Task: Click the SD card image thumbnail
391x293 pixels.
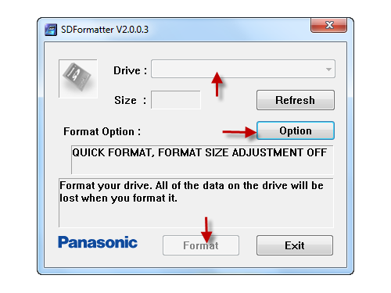Action: tap(78, 79)
